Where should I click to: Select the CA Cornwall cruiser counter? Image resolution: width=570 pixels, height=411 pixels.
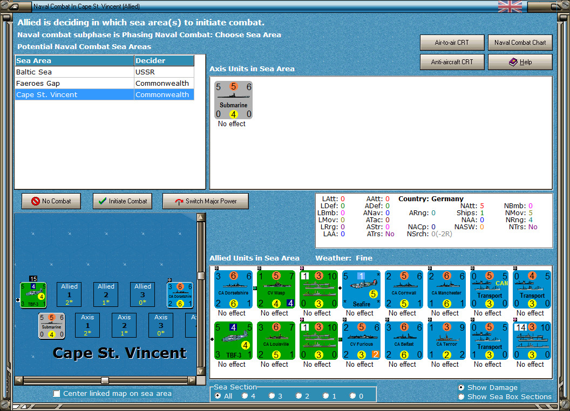point(404,289)
